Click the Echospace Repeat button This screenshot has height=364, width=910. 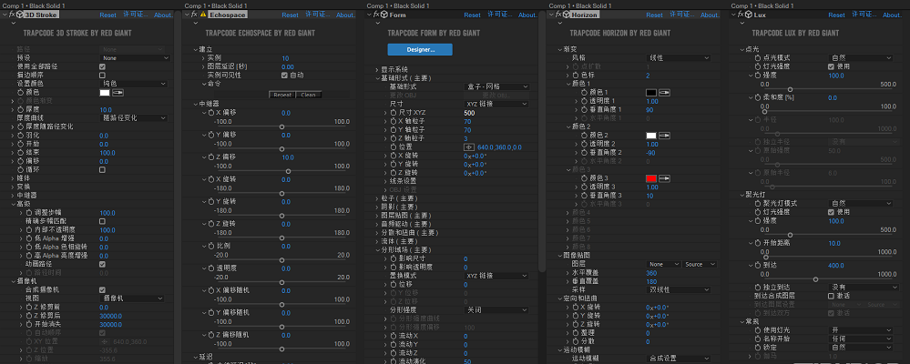pyautogui.click(x=282, y=95)
